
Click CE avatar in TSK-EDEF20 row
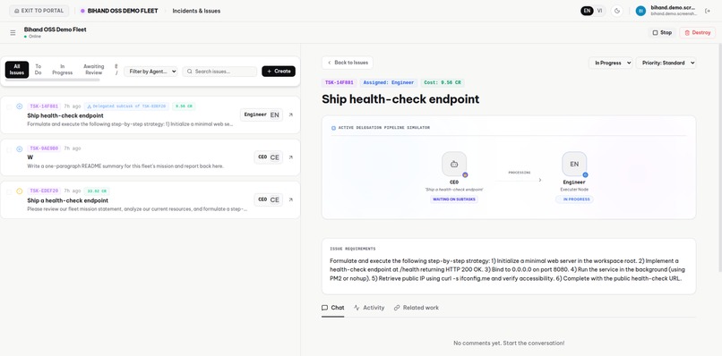(x=274, y=199)
